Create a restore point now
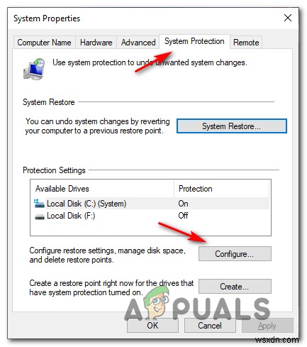307x347 pixels. click(235, 287)
